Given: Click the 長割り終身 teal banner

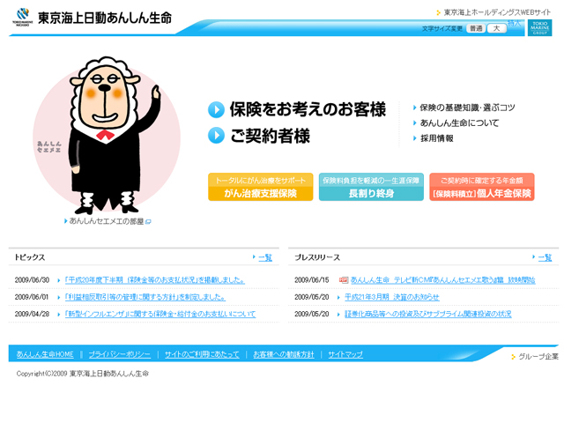Looking at the screenshot, I should tap(371, 187).
